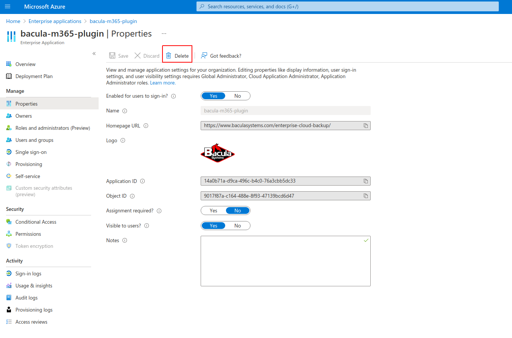Set Visible to users to Yes
Screen dimensions: 512x338
pos(213,226)
